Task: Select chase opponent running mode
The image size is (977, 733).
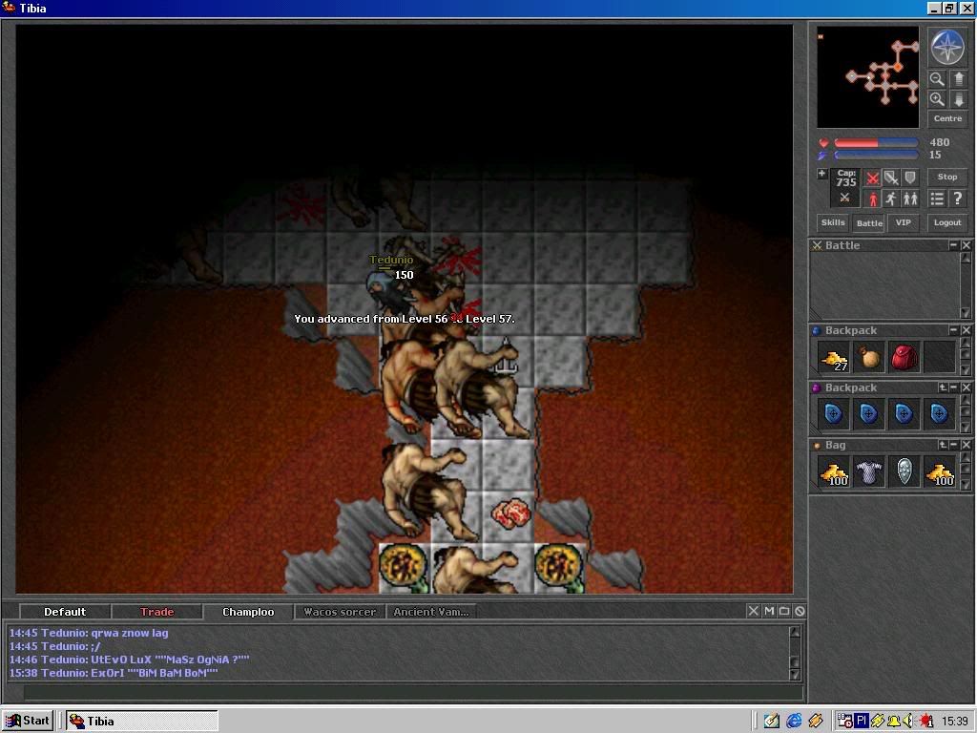Action: 891,199
